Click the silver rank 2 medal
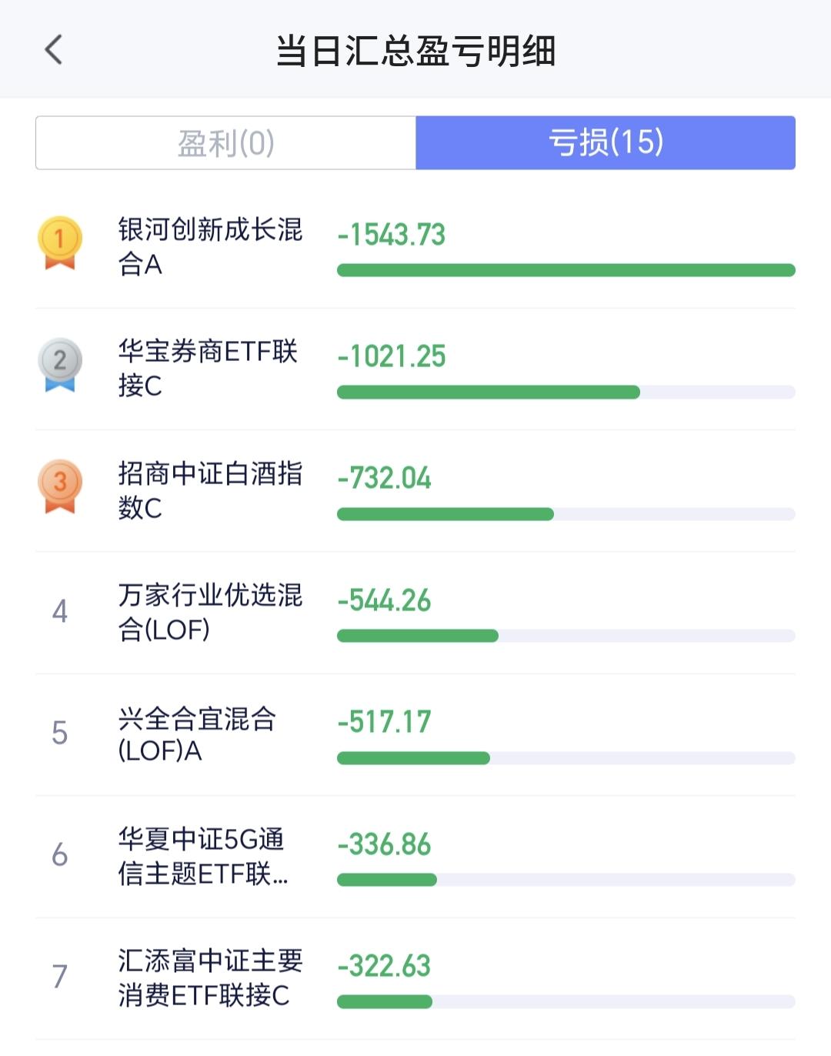This screenshot has width=831, height=1056. point(59,363)
